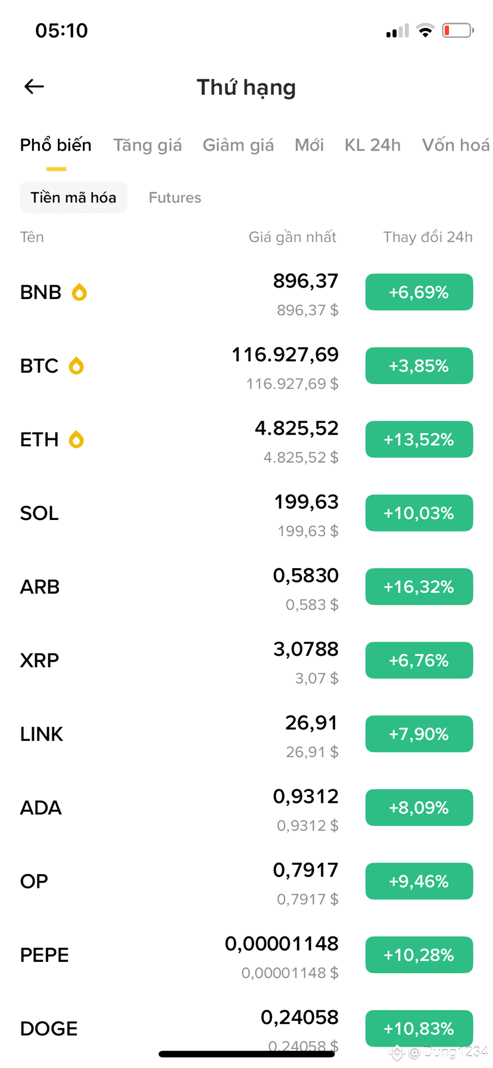Image resolution: width=493 pixels, height=1068 pixels.
Task: Select the Mới tab
Action: (309, 145)
